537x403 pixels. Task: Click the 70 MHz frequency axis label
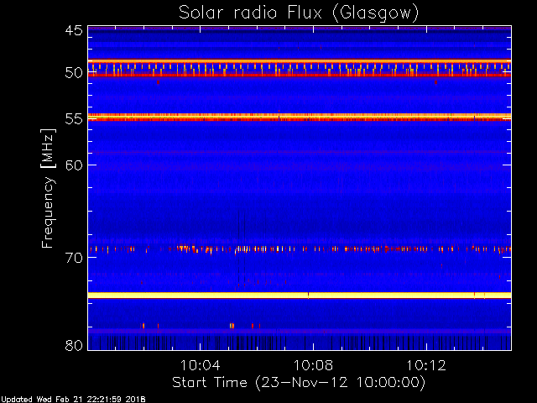[x=74, y=258]
